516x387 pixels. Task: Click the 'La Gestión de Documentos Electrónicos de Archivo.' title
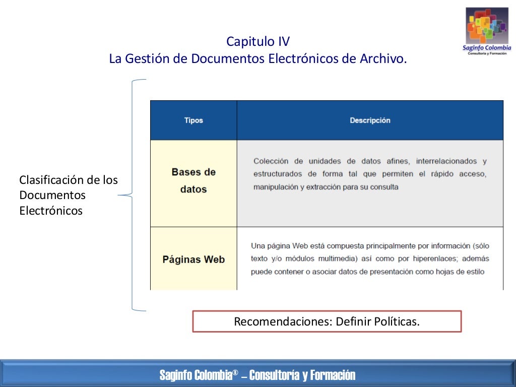coord(258,58)
